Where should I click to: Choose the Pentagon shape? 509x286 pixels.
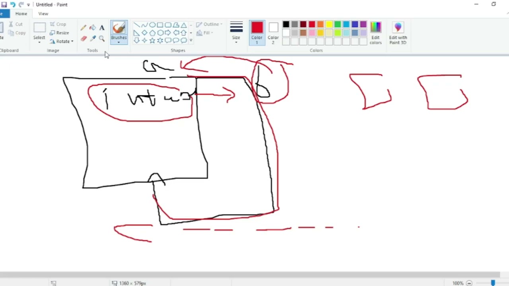(x=152, y=33)
